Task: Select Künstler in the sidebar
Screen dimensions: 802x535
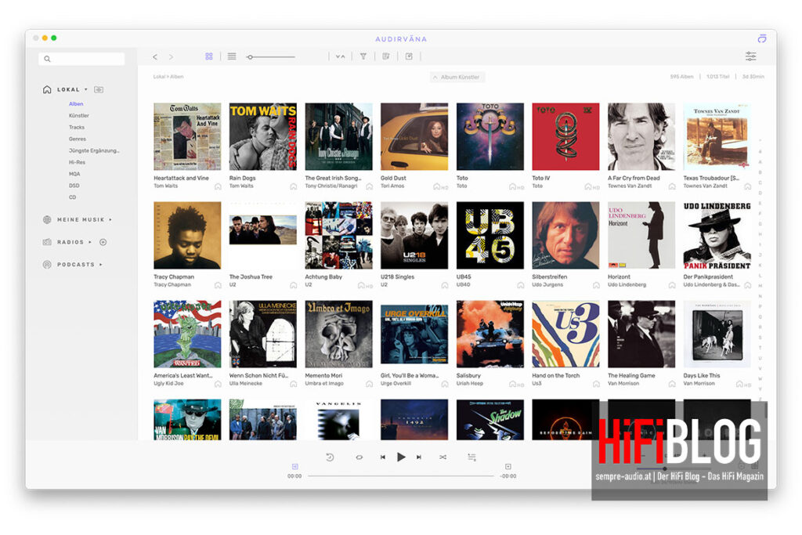Action: [78, 115]
